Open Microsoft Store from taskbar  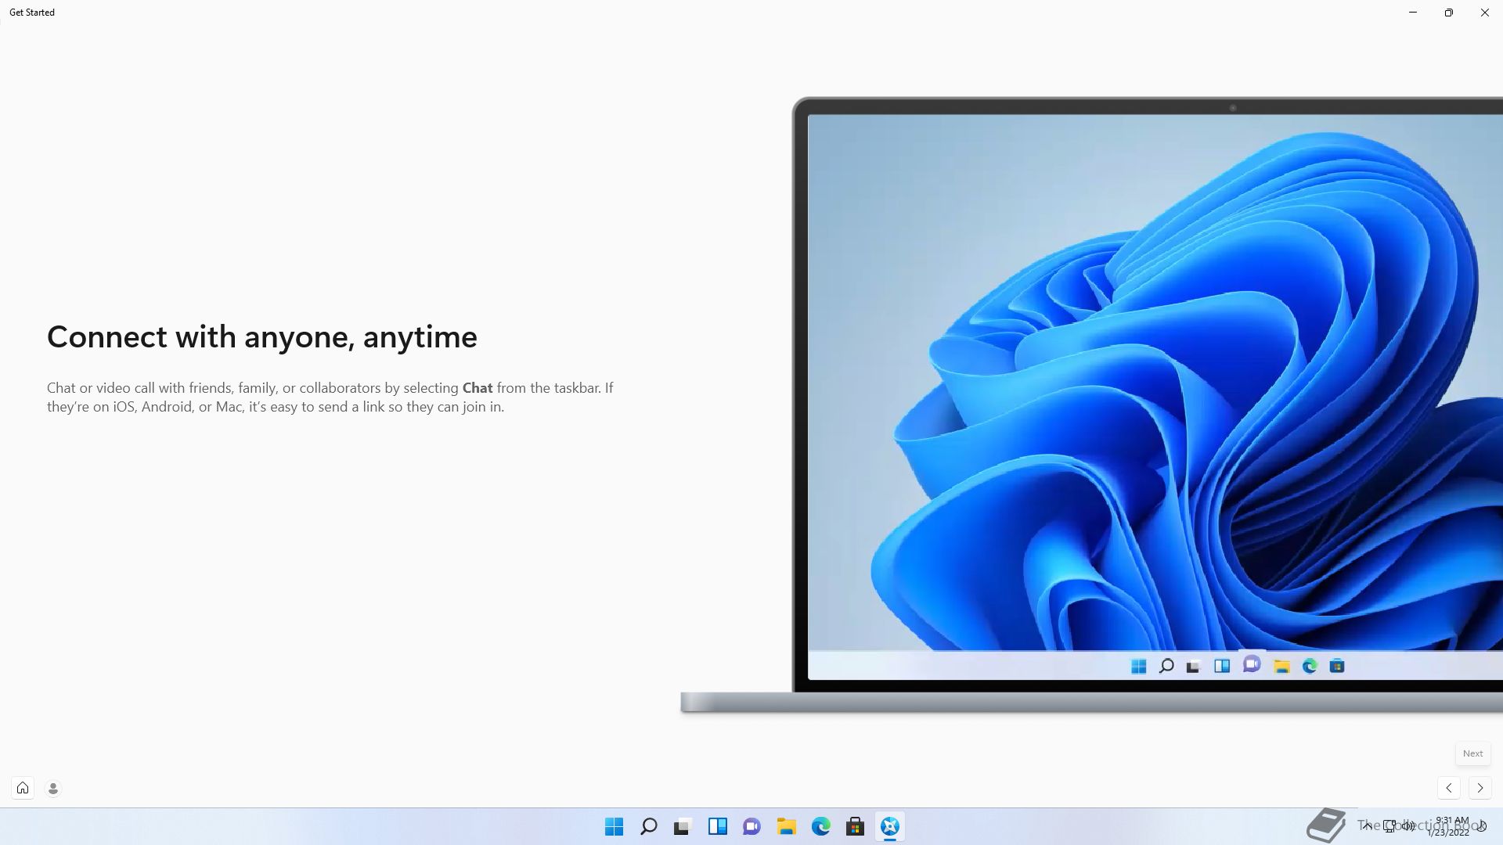856,826
